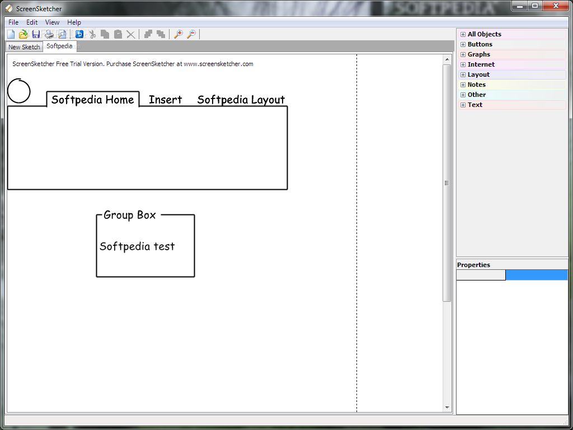Close the ScreenSketcher window
The image size is (573, 430).
(x=556, y=6)
